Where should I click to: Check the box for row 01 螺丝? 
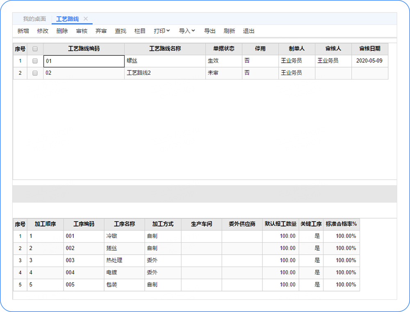pyautogui.click(x=35, y=61)
